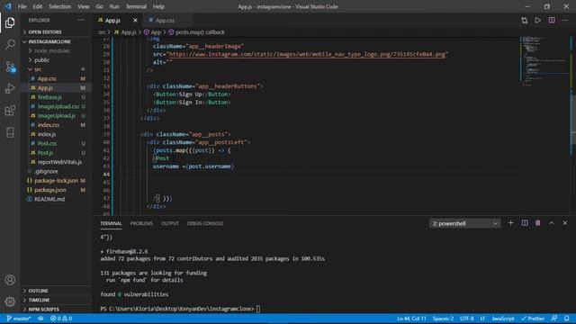The height and width of the screenshot is (324, 576).
Task: Open firebase.js in the explorer
Action: 49,97
